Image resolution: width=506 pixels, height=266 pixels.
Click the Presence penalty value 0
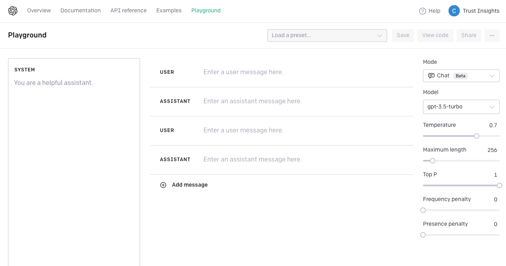click(x=496, y=224)
